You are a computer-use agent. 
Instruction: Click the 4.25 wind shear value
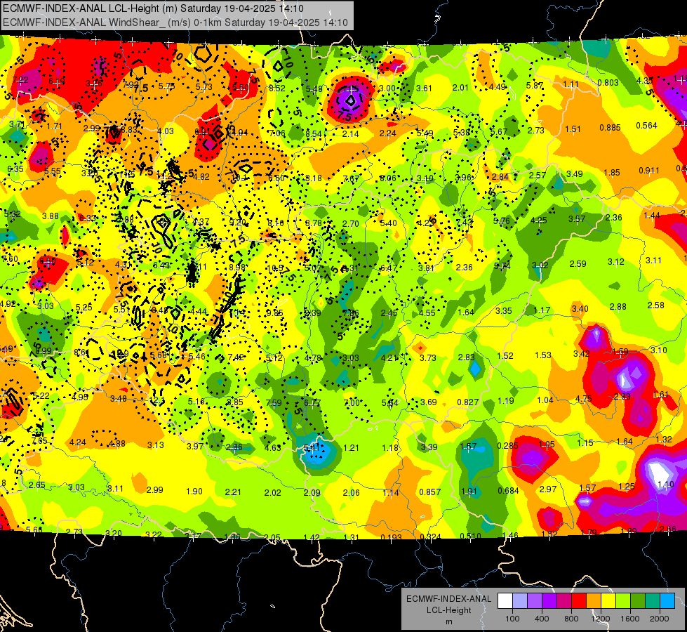coord(538,220)
